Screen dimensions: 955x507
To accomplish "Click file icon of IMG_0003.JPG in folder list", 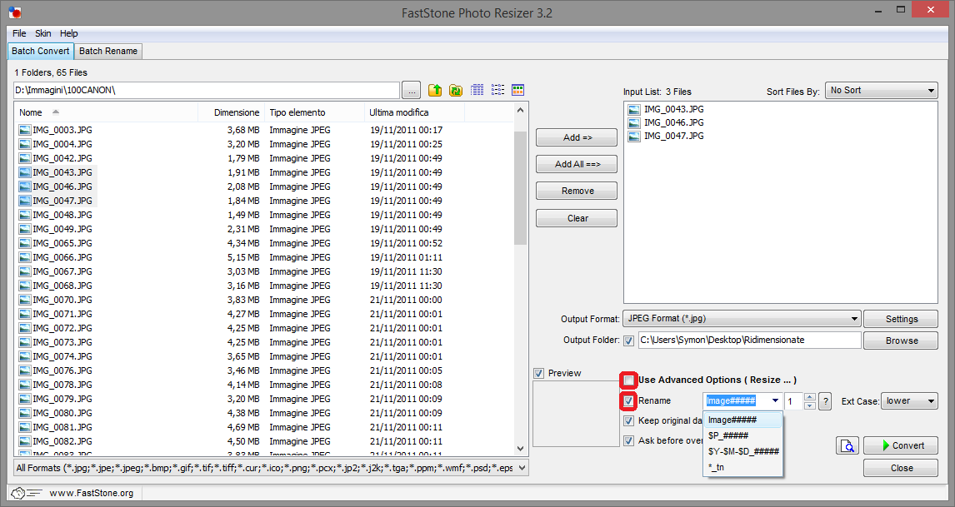I will click(24, 130).
